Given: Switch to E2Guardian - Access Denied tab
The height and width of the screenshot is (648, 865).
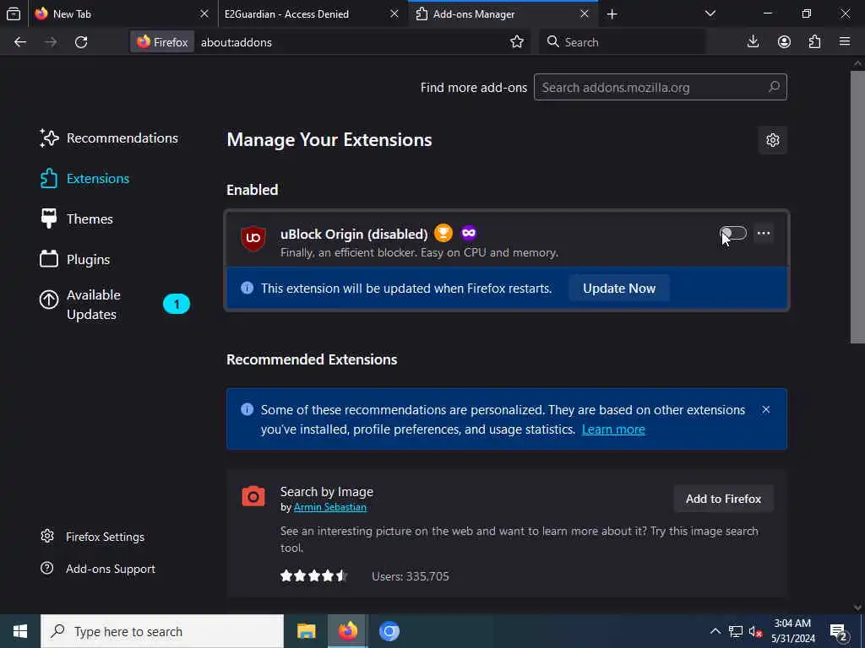Looking at the screenshot, I should point(312,13).
